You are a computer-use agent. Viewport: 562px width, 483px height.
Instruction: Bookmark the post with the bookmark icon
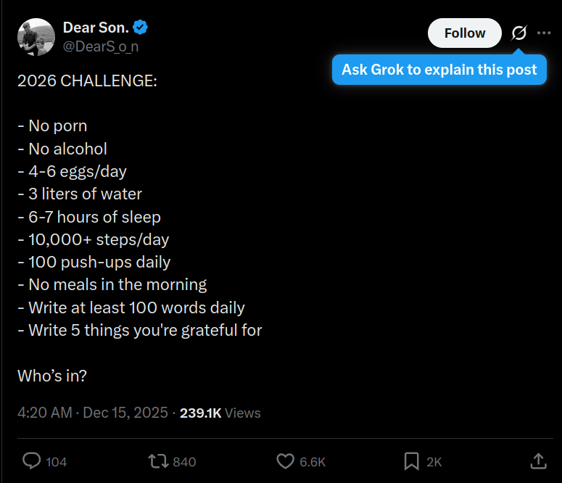click(x=411, y=461)
